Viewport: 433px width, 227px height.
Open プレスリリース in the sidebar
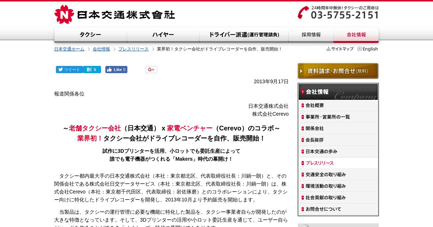point(338,163)
